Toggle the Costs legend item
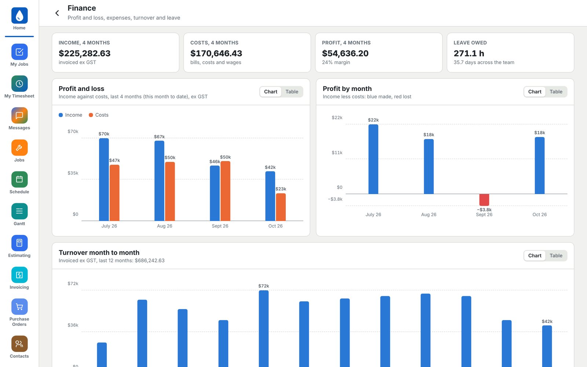Screen dimensions: 587x367 coord(99,115)
